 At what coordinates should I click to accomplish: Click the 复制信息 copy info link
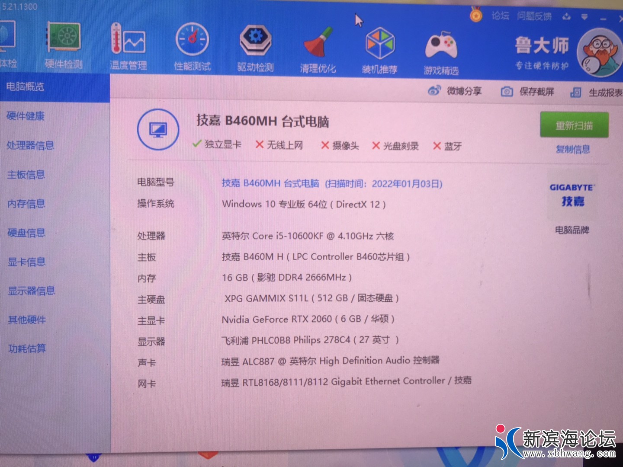pyautogui.click(x=573, y=149)
